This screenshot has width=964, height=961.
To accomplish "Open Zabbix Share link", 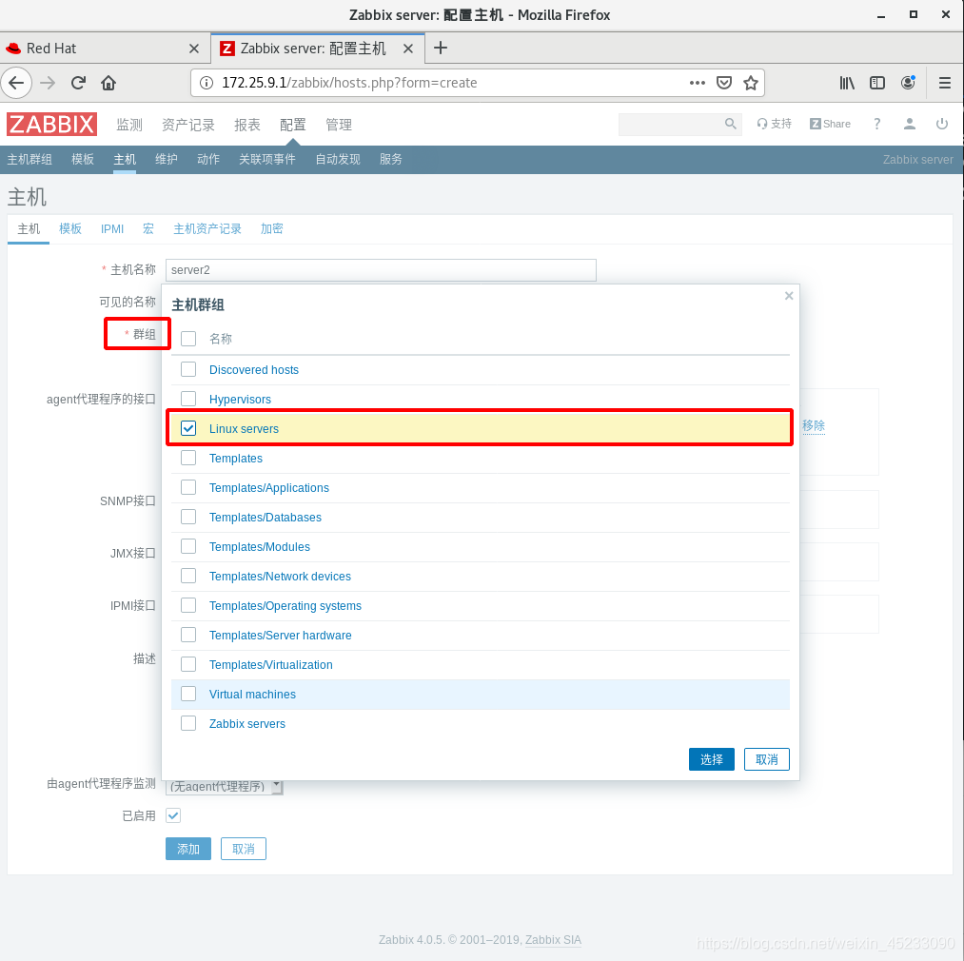I will pyautogui.click(x=830, y=125).
